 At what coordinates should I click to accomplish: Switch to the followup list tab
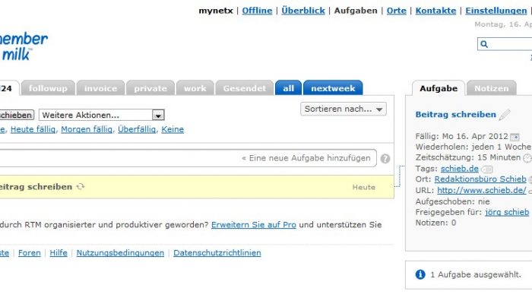tap(48, 88)
